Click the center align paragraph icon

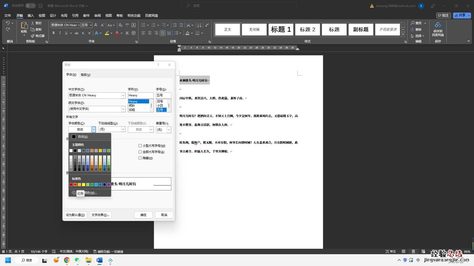tap(150, 33)
